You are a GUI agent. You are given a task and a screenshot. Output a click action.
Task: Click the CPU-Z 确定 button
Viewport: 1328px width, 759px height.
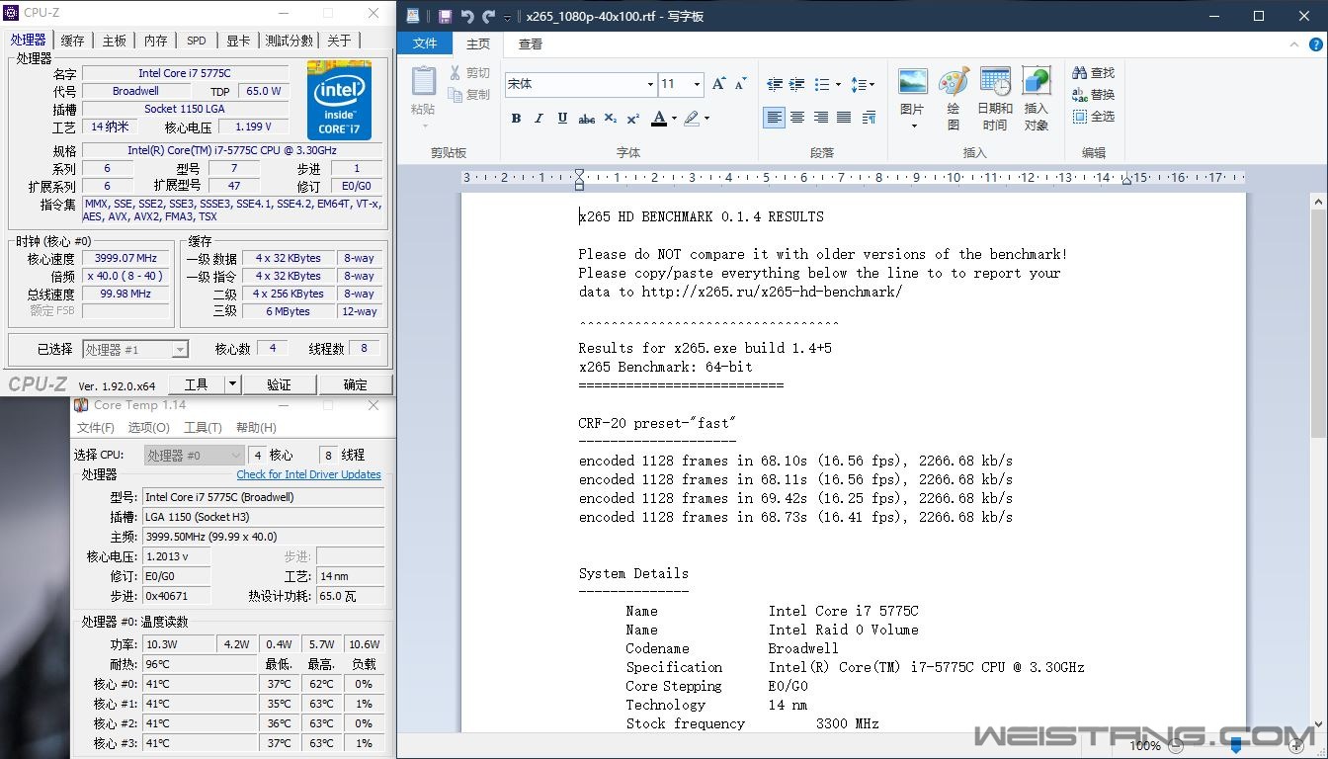[x=356, y=384]
